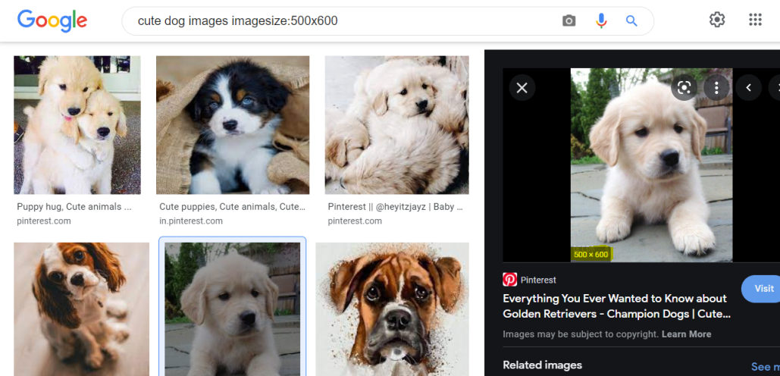Start voice search with microphone icon
Screen dimensions: 780x376
(601, 21)
